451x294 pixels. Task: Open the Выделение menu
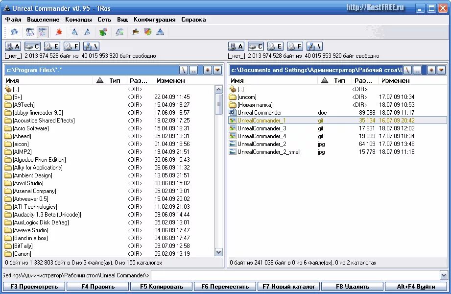pyautogui.click(x=43, y=20)
